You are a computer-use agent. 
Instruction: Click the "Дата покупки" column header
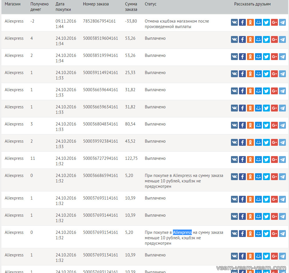coord(63,7)
